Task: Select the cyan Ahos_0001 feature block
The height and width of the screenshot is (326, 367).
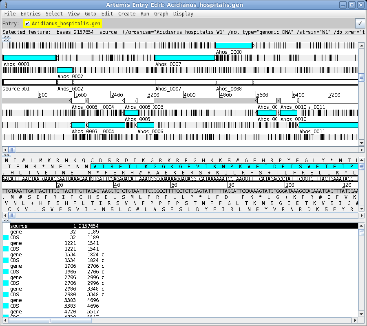Action: point(29,58)
